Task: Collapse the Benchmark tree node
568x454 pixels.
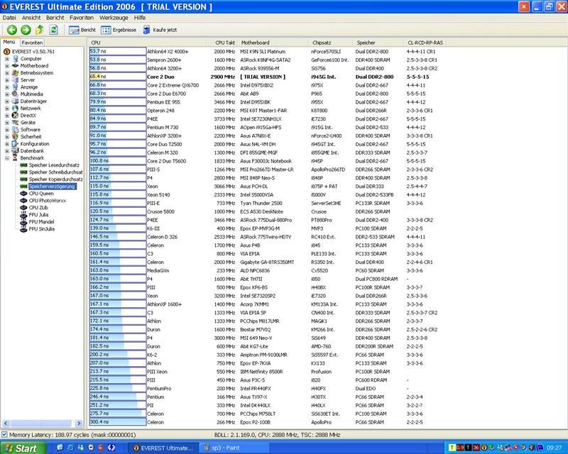Action: pos(7,158)
